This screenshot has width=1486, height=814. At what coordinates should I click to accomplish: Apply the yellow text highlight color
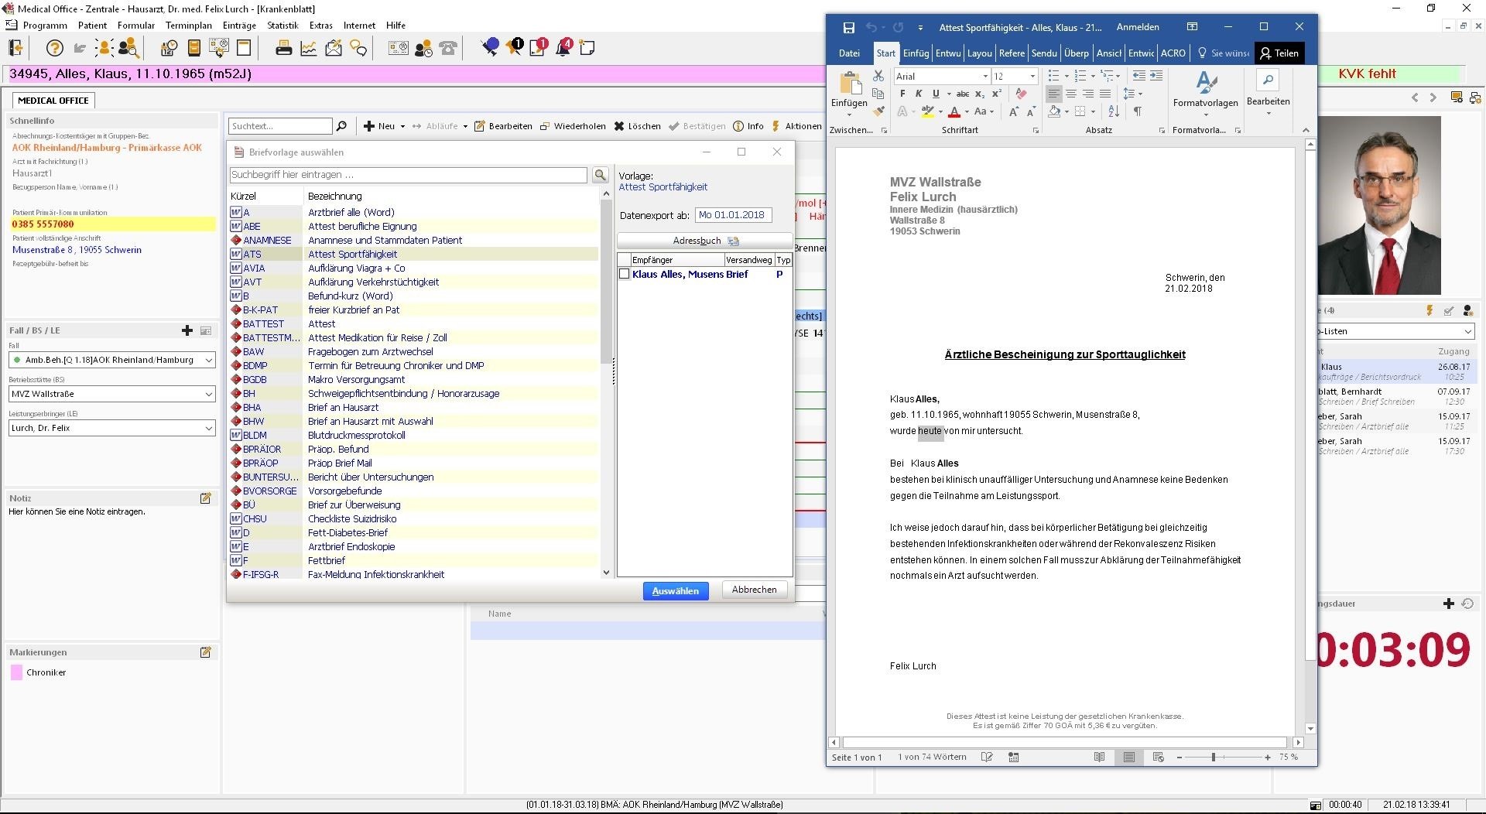927,111
